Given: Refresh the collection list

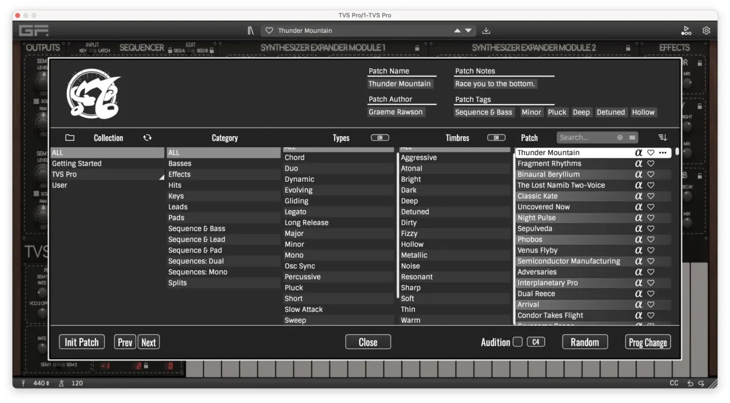Looking at the screenshot, I should pos(147,138).
